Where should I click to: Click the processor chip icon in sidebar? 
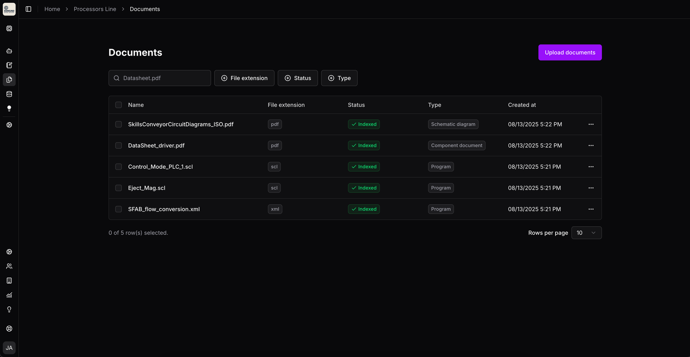tap(9, 28)
